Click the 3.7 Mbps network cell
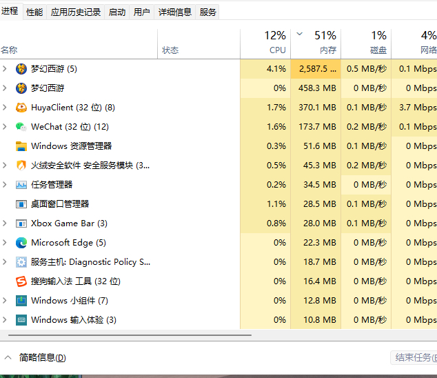The width and height of the screenshot is (437, 378). click(414, 108)
